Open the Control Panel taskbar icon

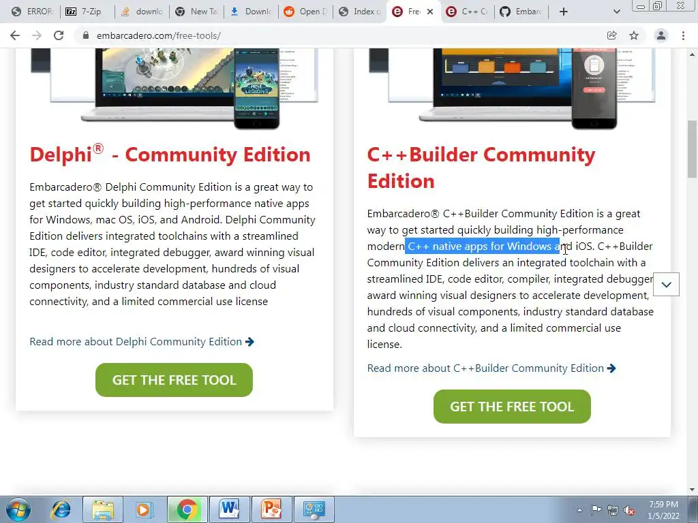(314, 509)
